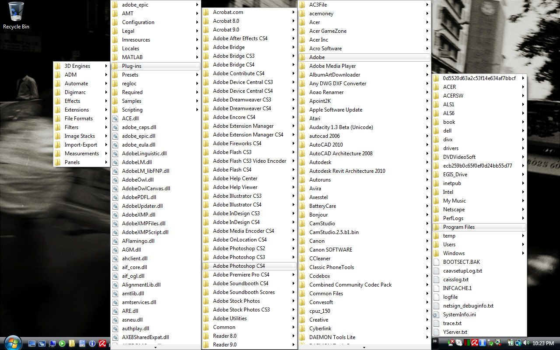
Task: Select the file netsign_debuginfo.txt
Action: (x=479, y=306)
